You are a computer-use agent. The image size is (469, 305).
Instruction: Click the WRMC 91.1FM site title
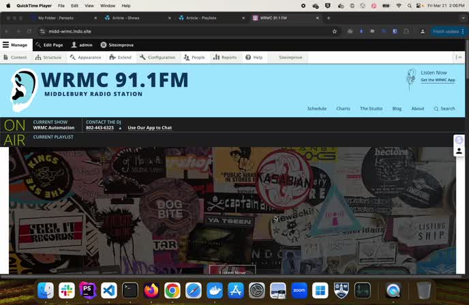pyautogui.click(x=115, y=80)
